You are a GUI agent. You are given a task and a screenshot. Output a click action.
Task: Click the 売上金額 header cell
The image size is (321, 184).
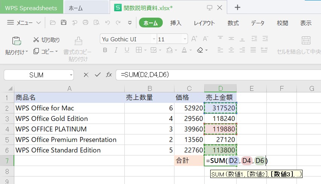pyautogui.click(x=220, y=97)
